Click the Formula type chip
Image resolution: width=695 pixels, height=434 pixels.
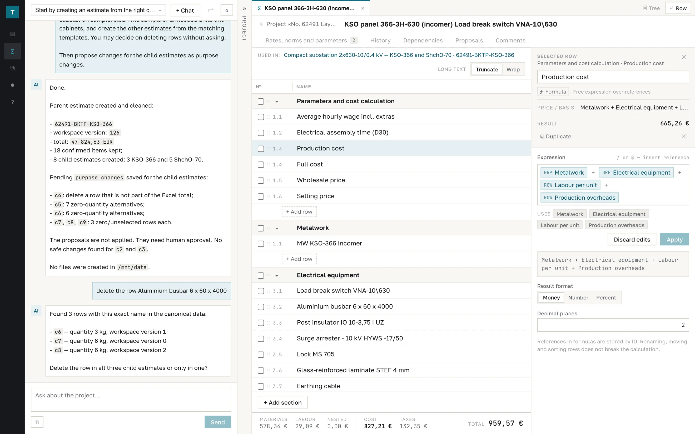coord(553,92)
